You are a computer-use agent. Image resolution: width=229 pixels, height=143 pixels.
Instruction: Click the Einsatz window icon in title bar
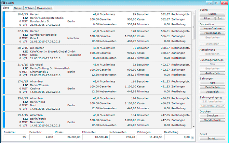coord(3,3)
